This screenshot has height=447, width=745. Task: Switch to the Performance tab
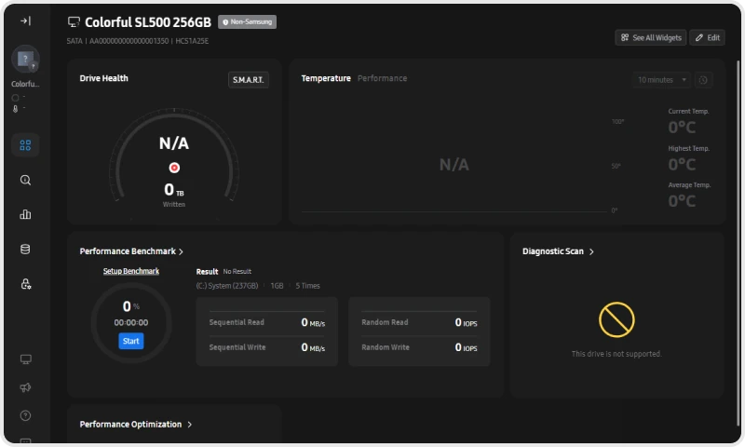click(382, 78)
